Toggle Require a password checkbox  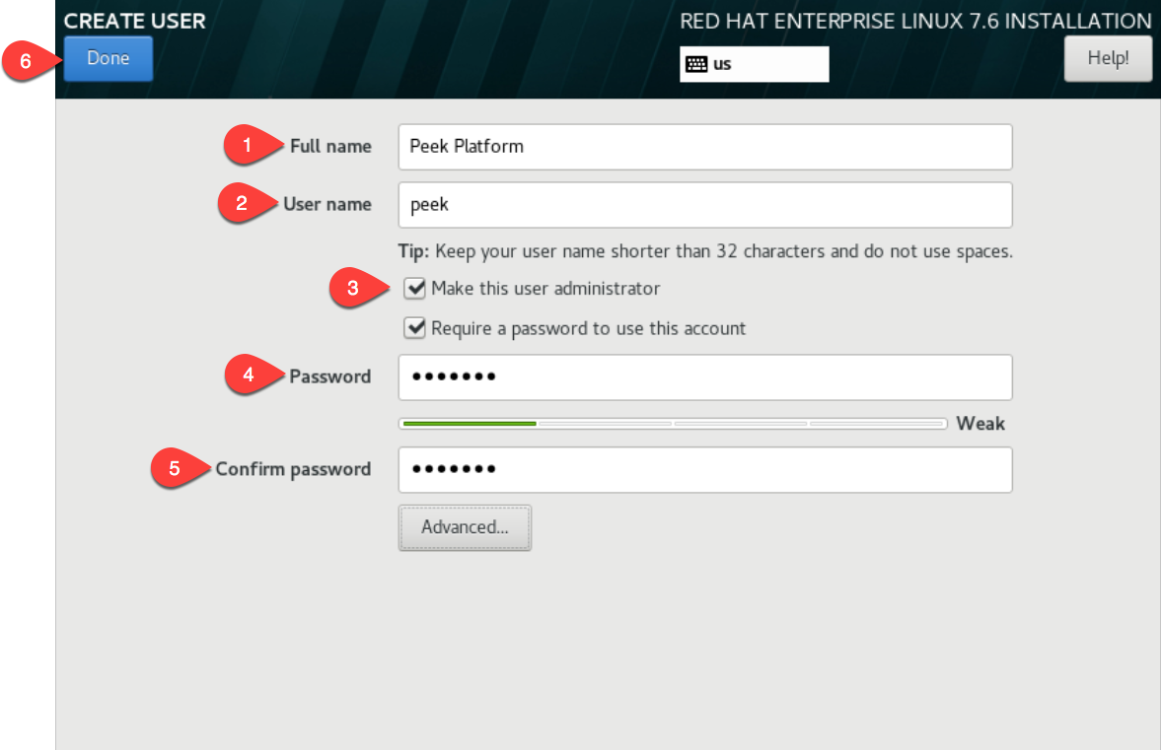414,327
